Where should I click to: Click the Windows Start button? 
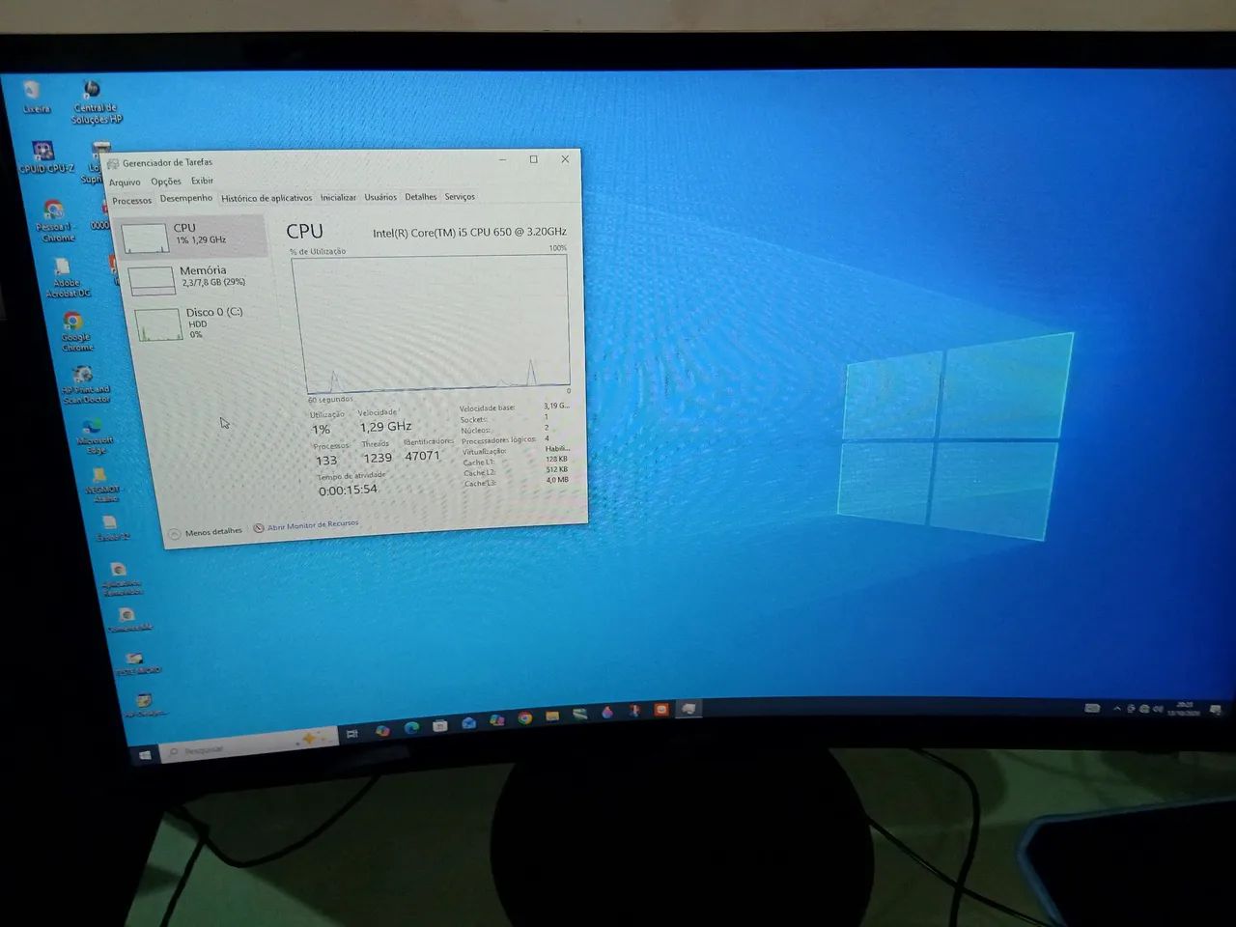coord(145,755)
